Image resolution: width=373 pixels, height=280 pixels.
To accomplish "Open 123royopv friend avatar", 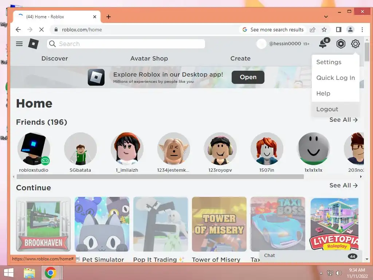I will (220, 149).
